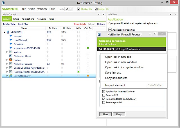Click the VMWIN7NL computer icon

8,32
